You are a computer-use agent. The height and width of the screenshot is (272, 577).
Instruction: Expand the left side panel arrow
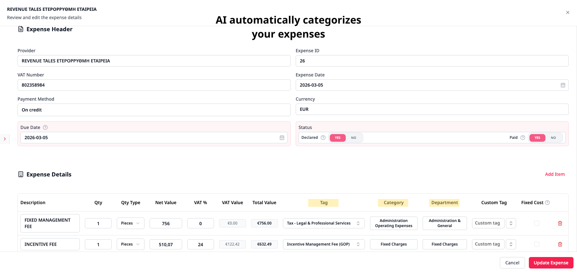(x=5, y=139)
